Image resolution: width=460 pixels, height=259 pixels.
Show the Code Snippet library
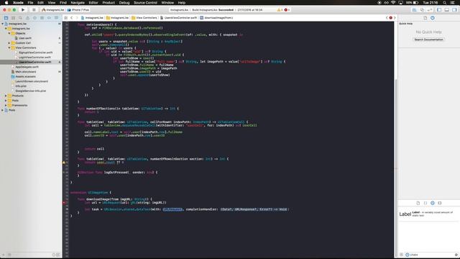pyautogui.click(x=425, y=203)
